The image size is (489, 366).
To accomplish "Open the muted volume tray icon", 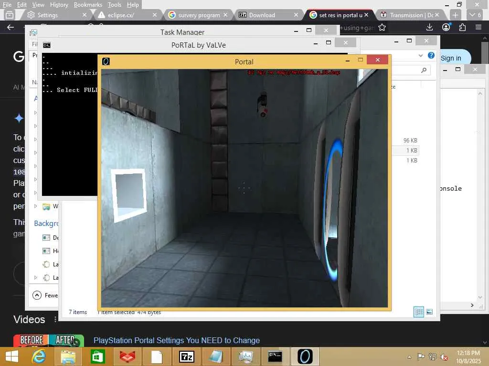I will [x=444, y=356].
